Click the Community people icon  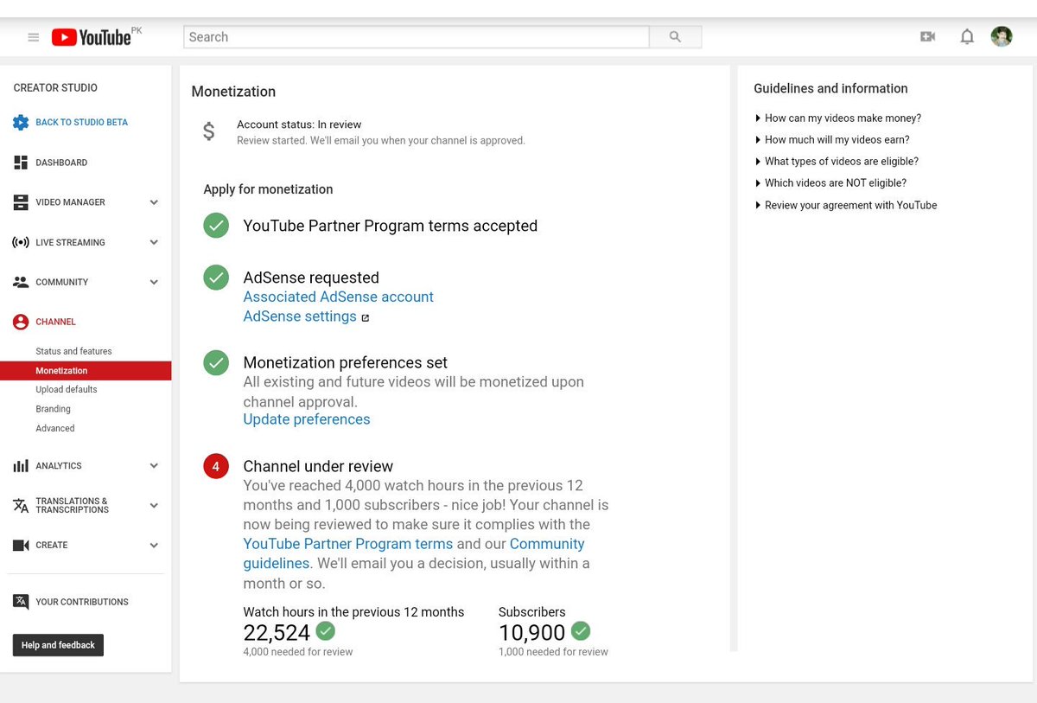click(x=21, y=282)
